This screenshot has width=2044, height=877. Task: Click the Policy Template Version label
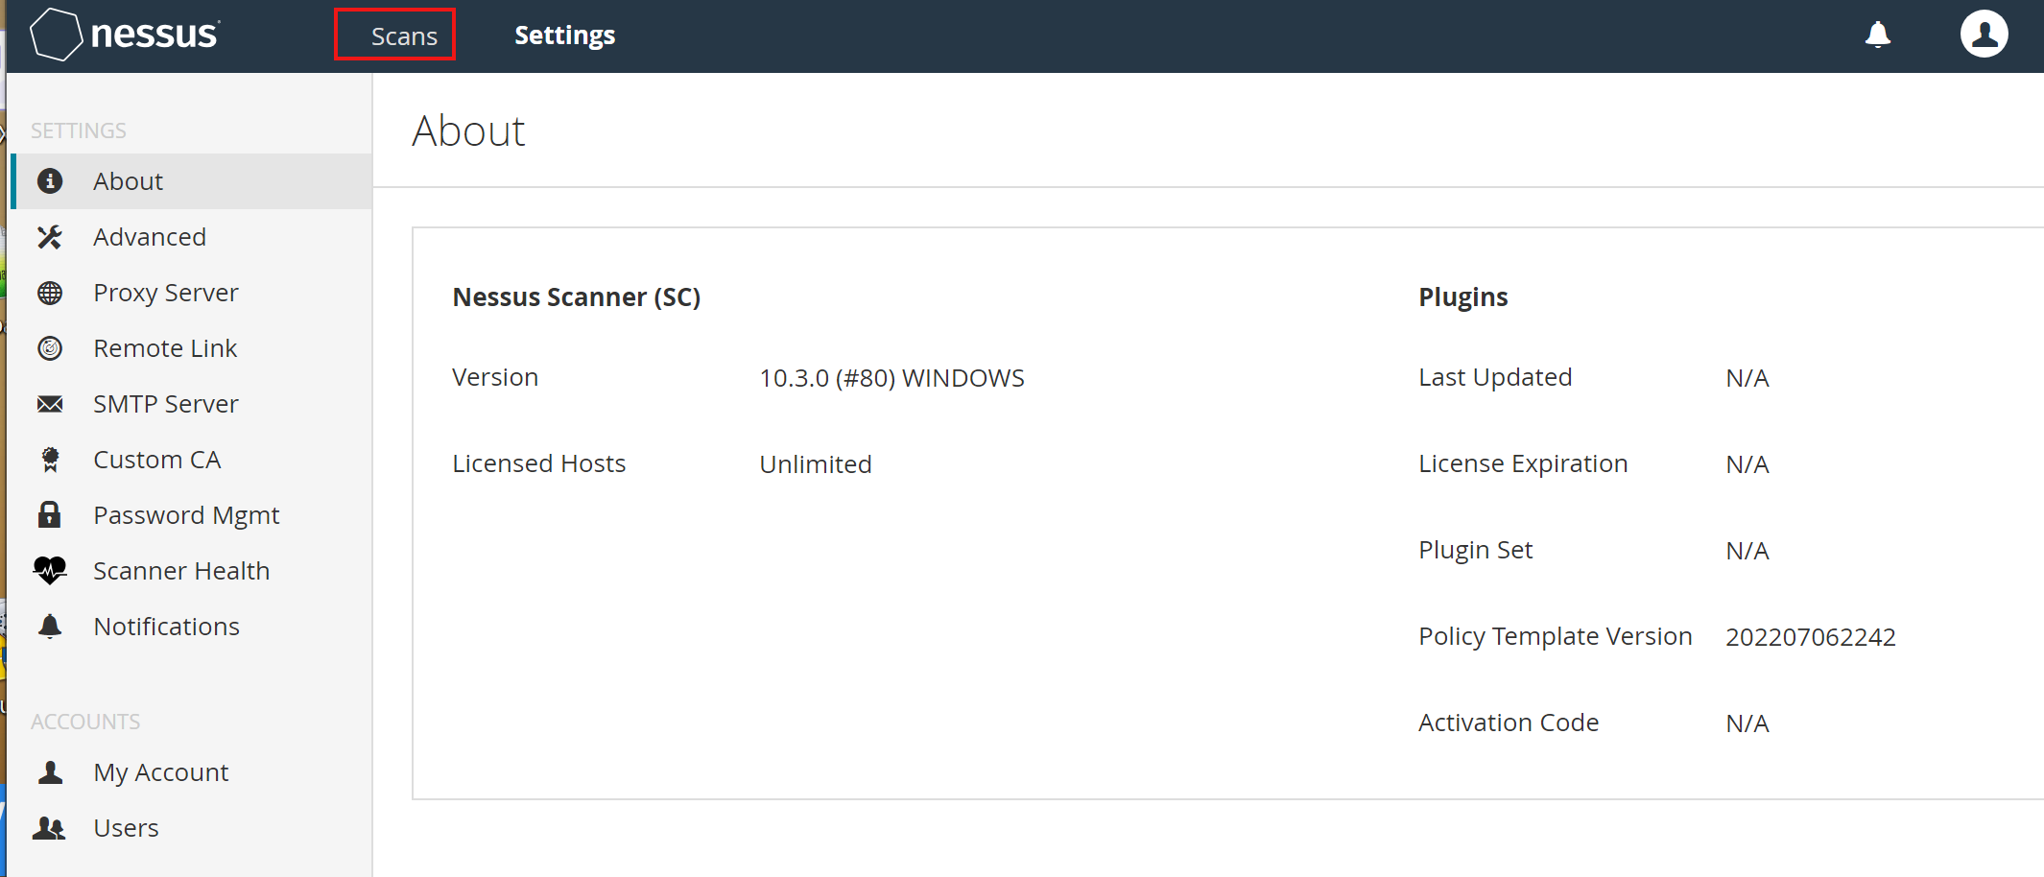[x=1555, y=636]
